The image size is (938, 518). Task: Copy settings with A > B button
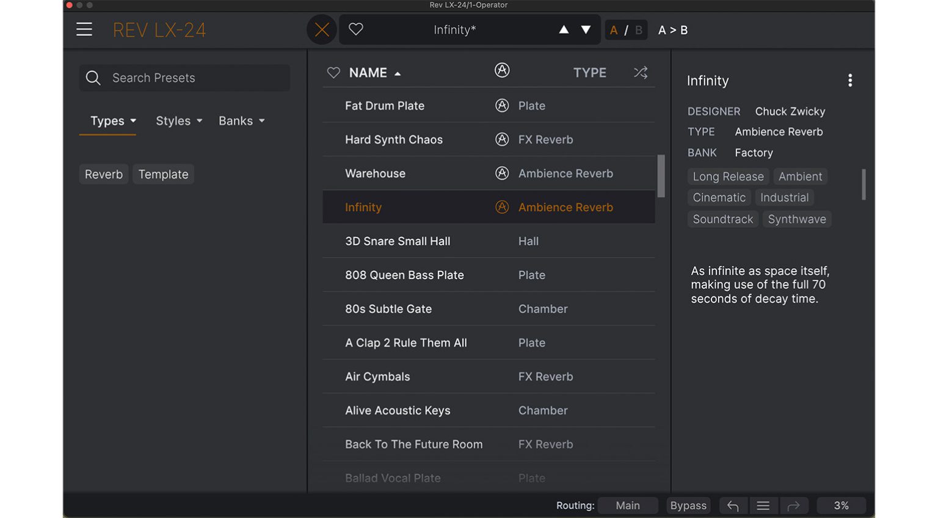(x=672, y=30)
